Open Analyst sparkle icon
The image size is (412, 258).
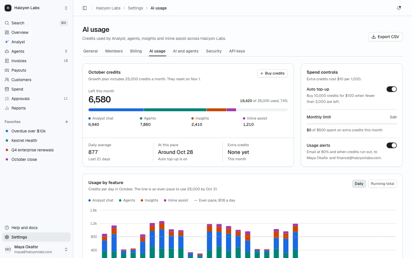[x=7, y=42]
